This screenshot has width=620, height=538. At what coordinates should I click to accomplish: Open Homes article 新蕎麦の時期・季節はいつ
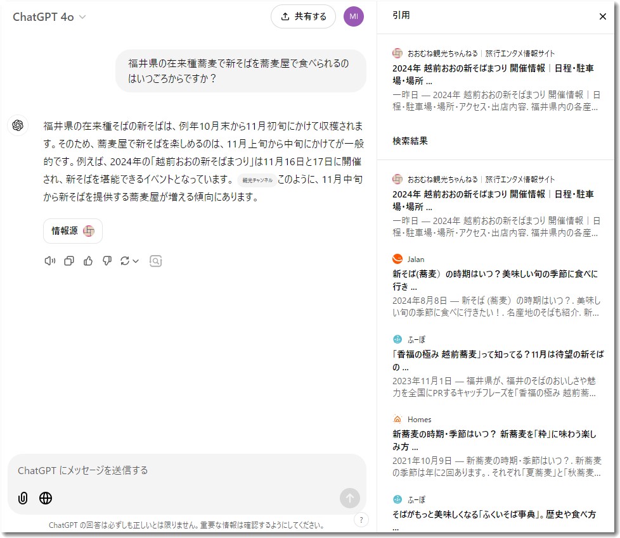tap(494, 440)
